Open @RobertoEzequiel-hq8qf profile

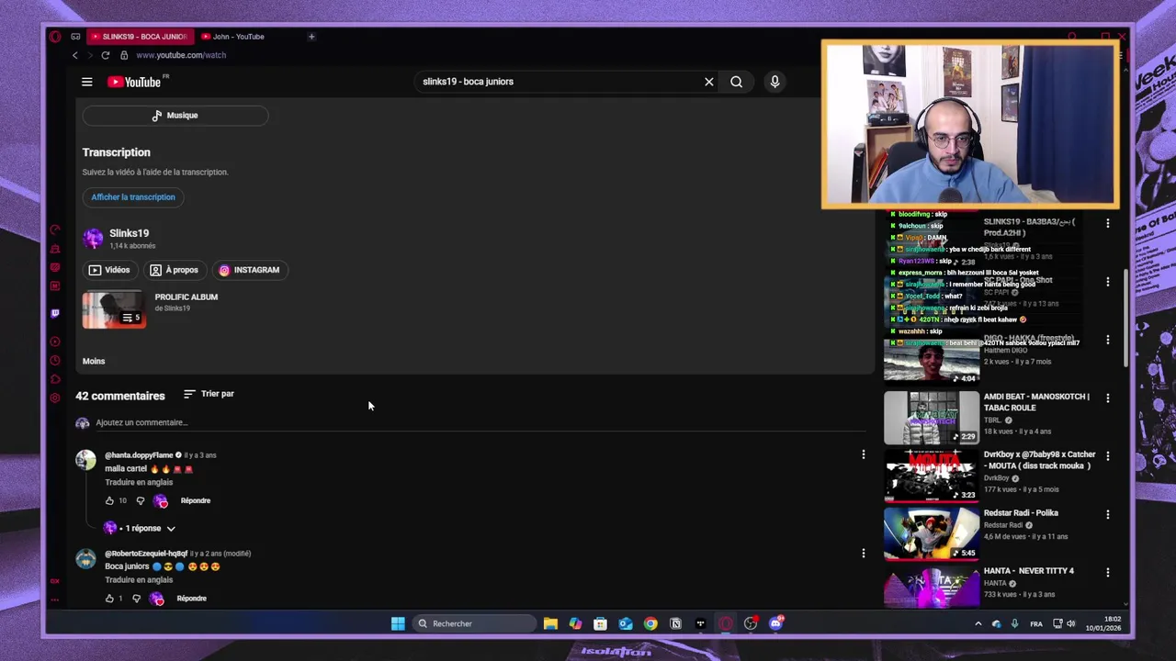click(146, 554)
